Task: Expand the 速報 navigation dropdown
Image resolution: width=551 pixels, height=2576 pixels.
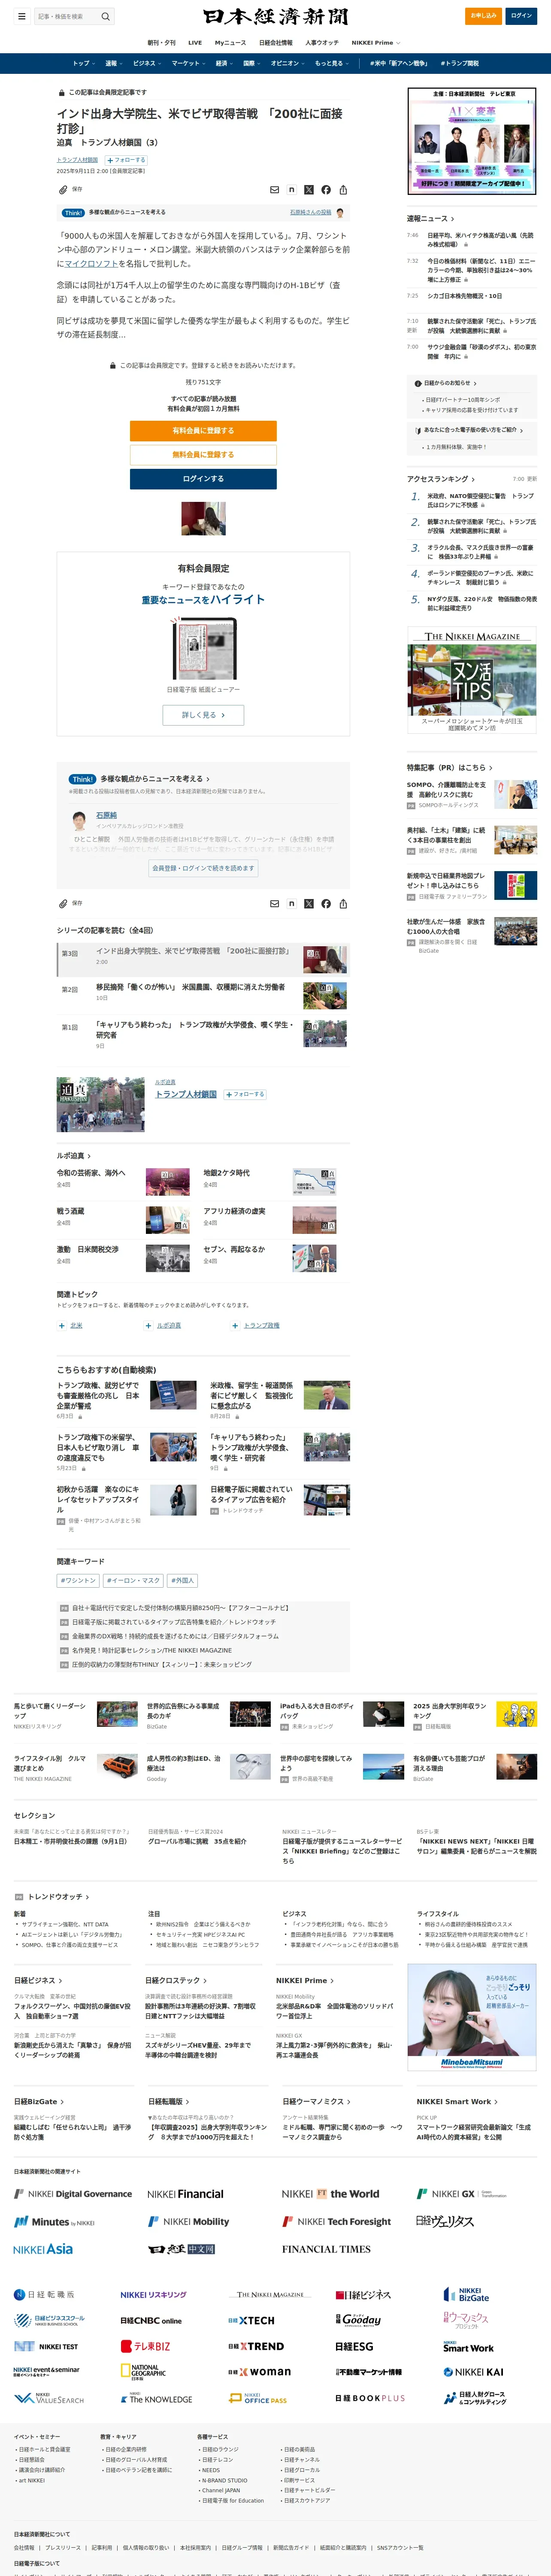Action: click(x=114, y=63)
